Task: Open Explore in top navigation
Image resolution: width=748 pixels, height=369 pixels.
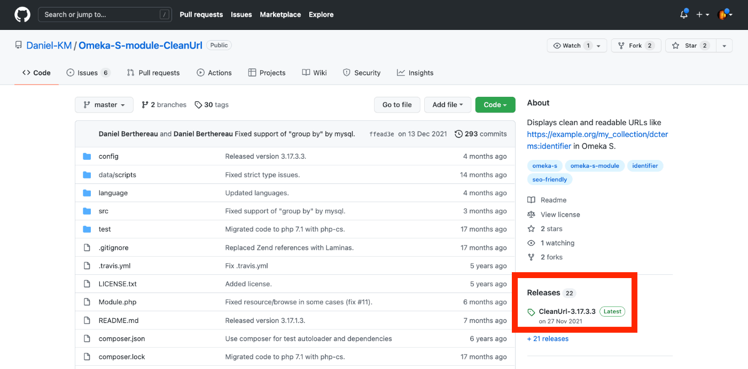Action: pyautogui.click(x=321, y=15)
